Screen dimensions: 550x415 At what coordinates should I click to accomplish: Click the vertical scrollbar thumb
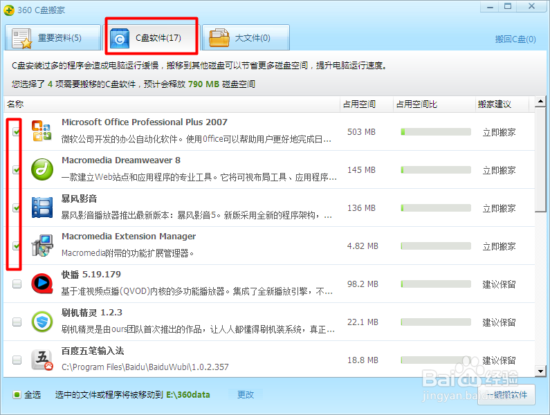[x=540, y=160]
